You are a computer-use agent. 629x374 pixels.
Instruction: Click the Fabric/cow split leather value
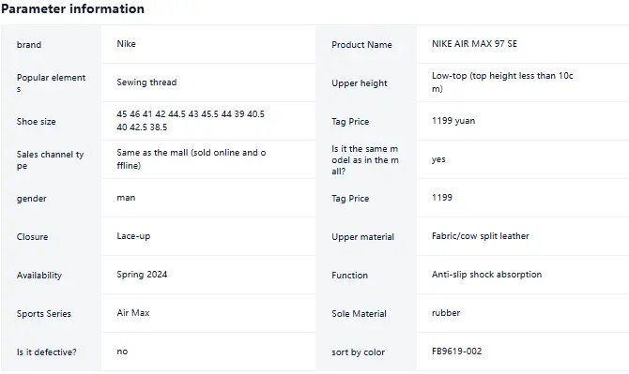[x=480, y=236]
